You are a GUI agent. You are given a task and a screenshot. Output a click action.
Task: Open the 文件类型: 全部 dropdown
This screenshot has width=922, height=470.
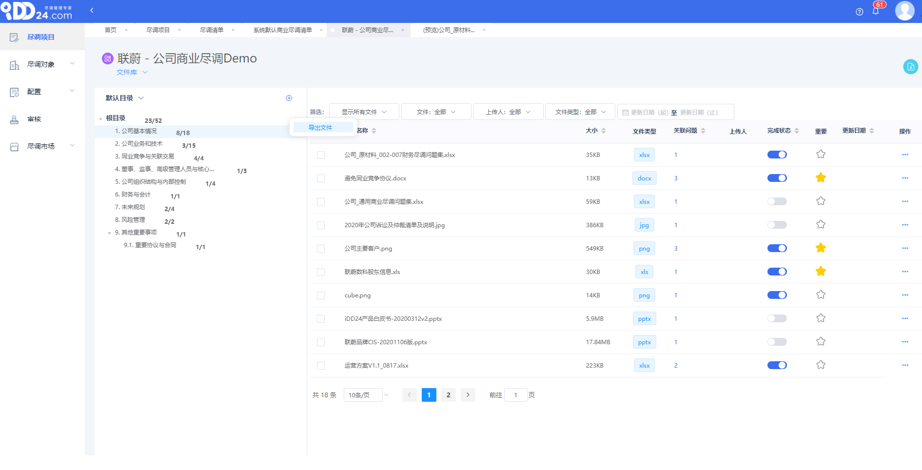coord(580,112)
